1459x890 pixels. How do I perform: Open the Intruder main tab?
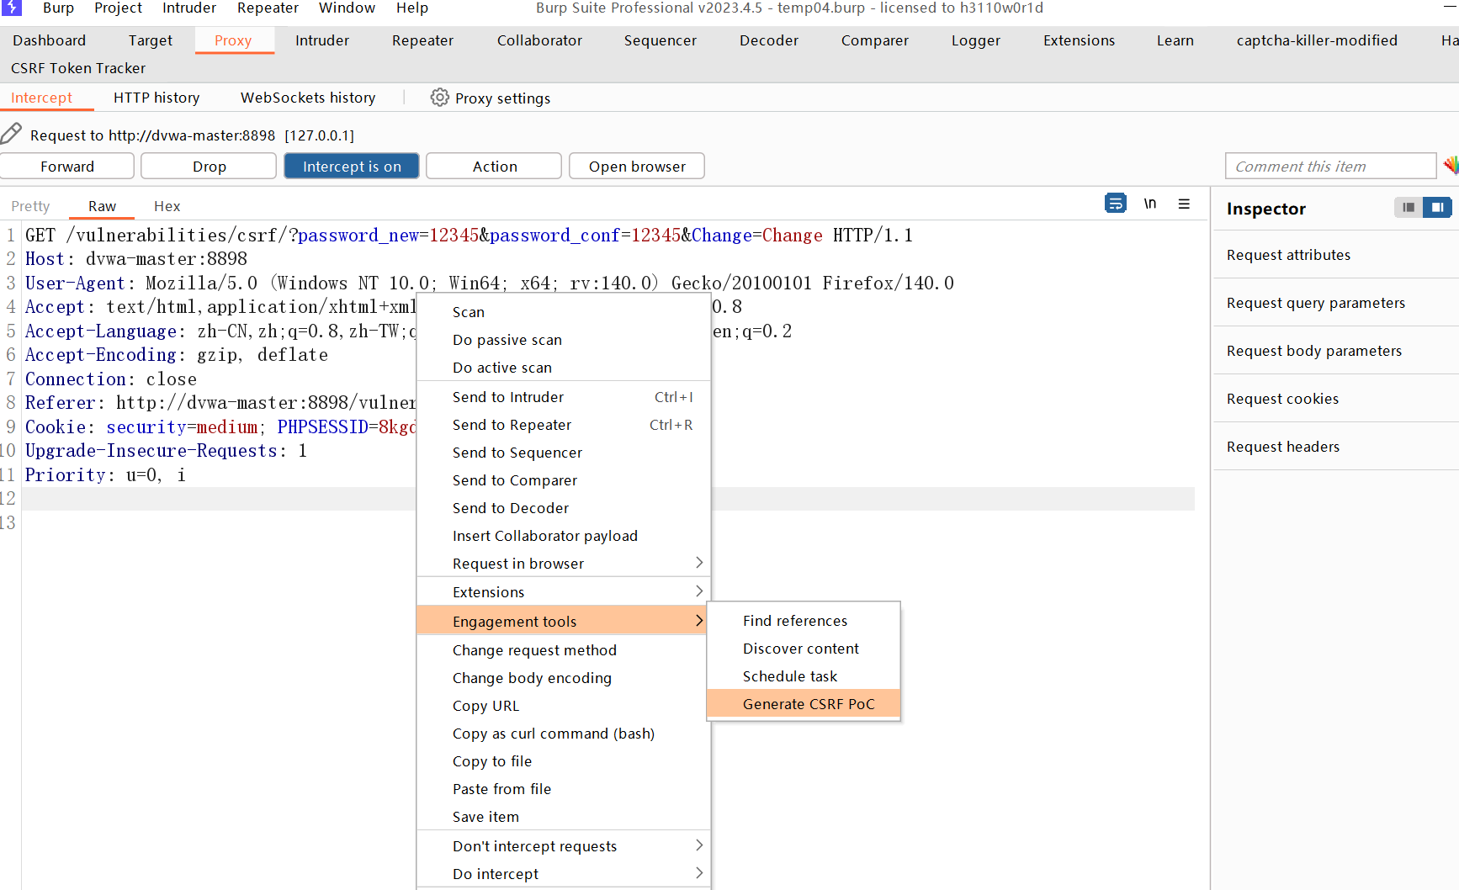[x=322, y=40]
